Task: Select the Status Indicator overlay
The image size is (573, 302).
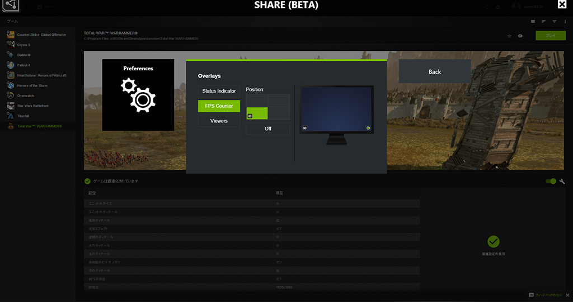Action: (x=219, y=91)
